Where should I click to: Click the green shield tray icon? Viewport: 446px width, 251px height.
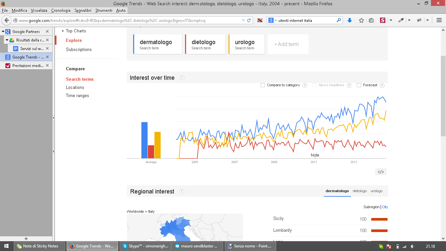coord(381,246)
